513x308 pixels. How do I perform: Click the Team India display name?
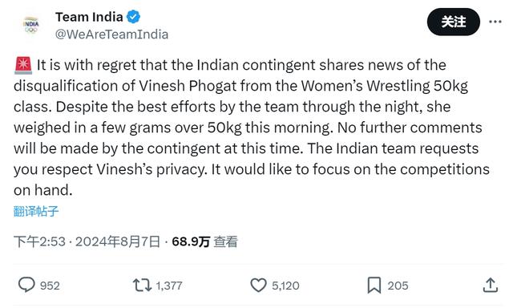click(89, 17)
